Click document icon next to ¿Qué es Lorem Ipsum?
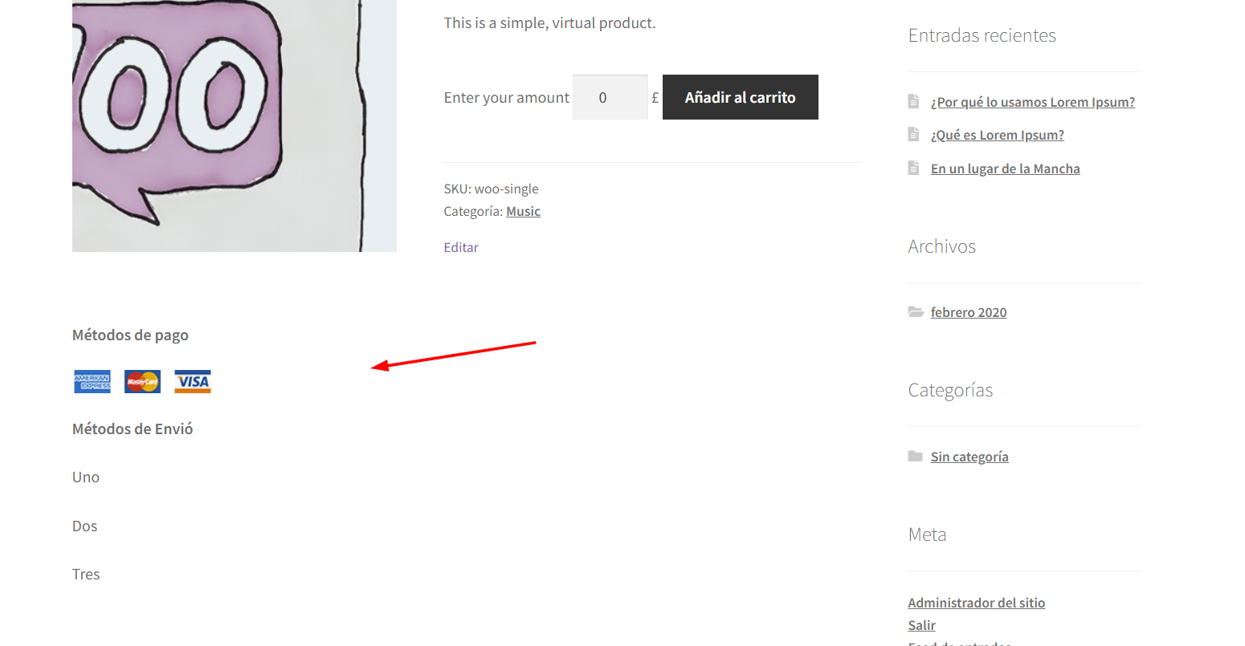This screenshot has width=1245, height=646. tap(913, 134)
